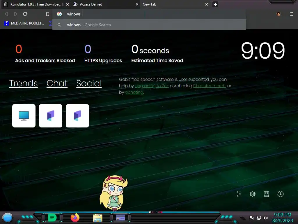Open the Chat link
Screen dimensions: 298x224
click(57, 83)
